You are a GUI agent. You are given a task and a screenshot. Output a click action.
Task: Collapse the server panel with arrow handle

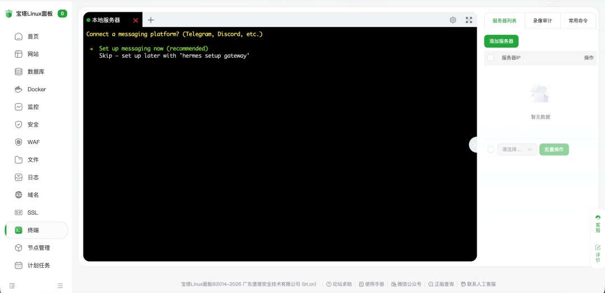(474, 145)
